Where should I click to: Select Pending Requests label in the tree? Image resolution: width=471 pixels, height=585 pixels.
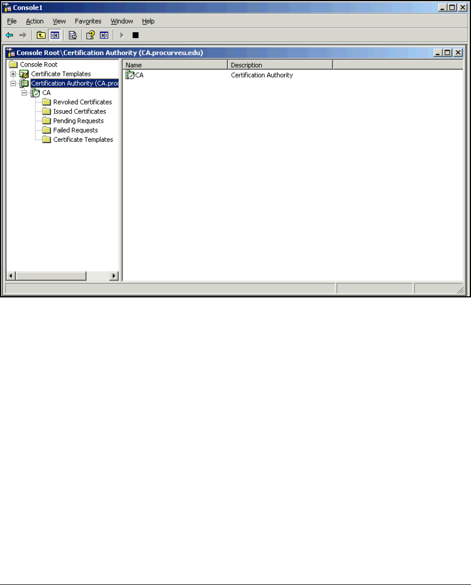(x=78, y=121)
